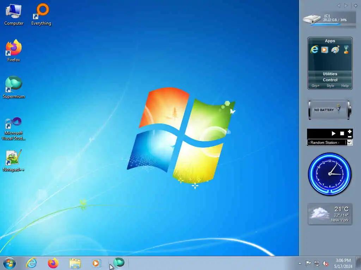Select the Everything search shortcut
The height and width of the screenshot is (270, 361).
pos(41,14)
